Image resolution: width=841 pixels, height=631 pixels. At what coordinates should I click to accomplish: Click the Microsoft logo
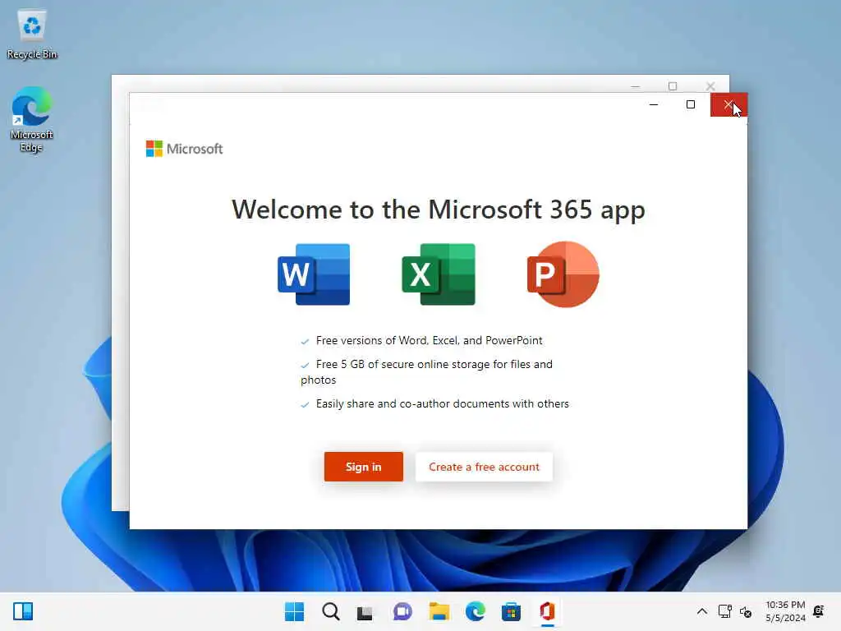click(184, 149)
